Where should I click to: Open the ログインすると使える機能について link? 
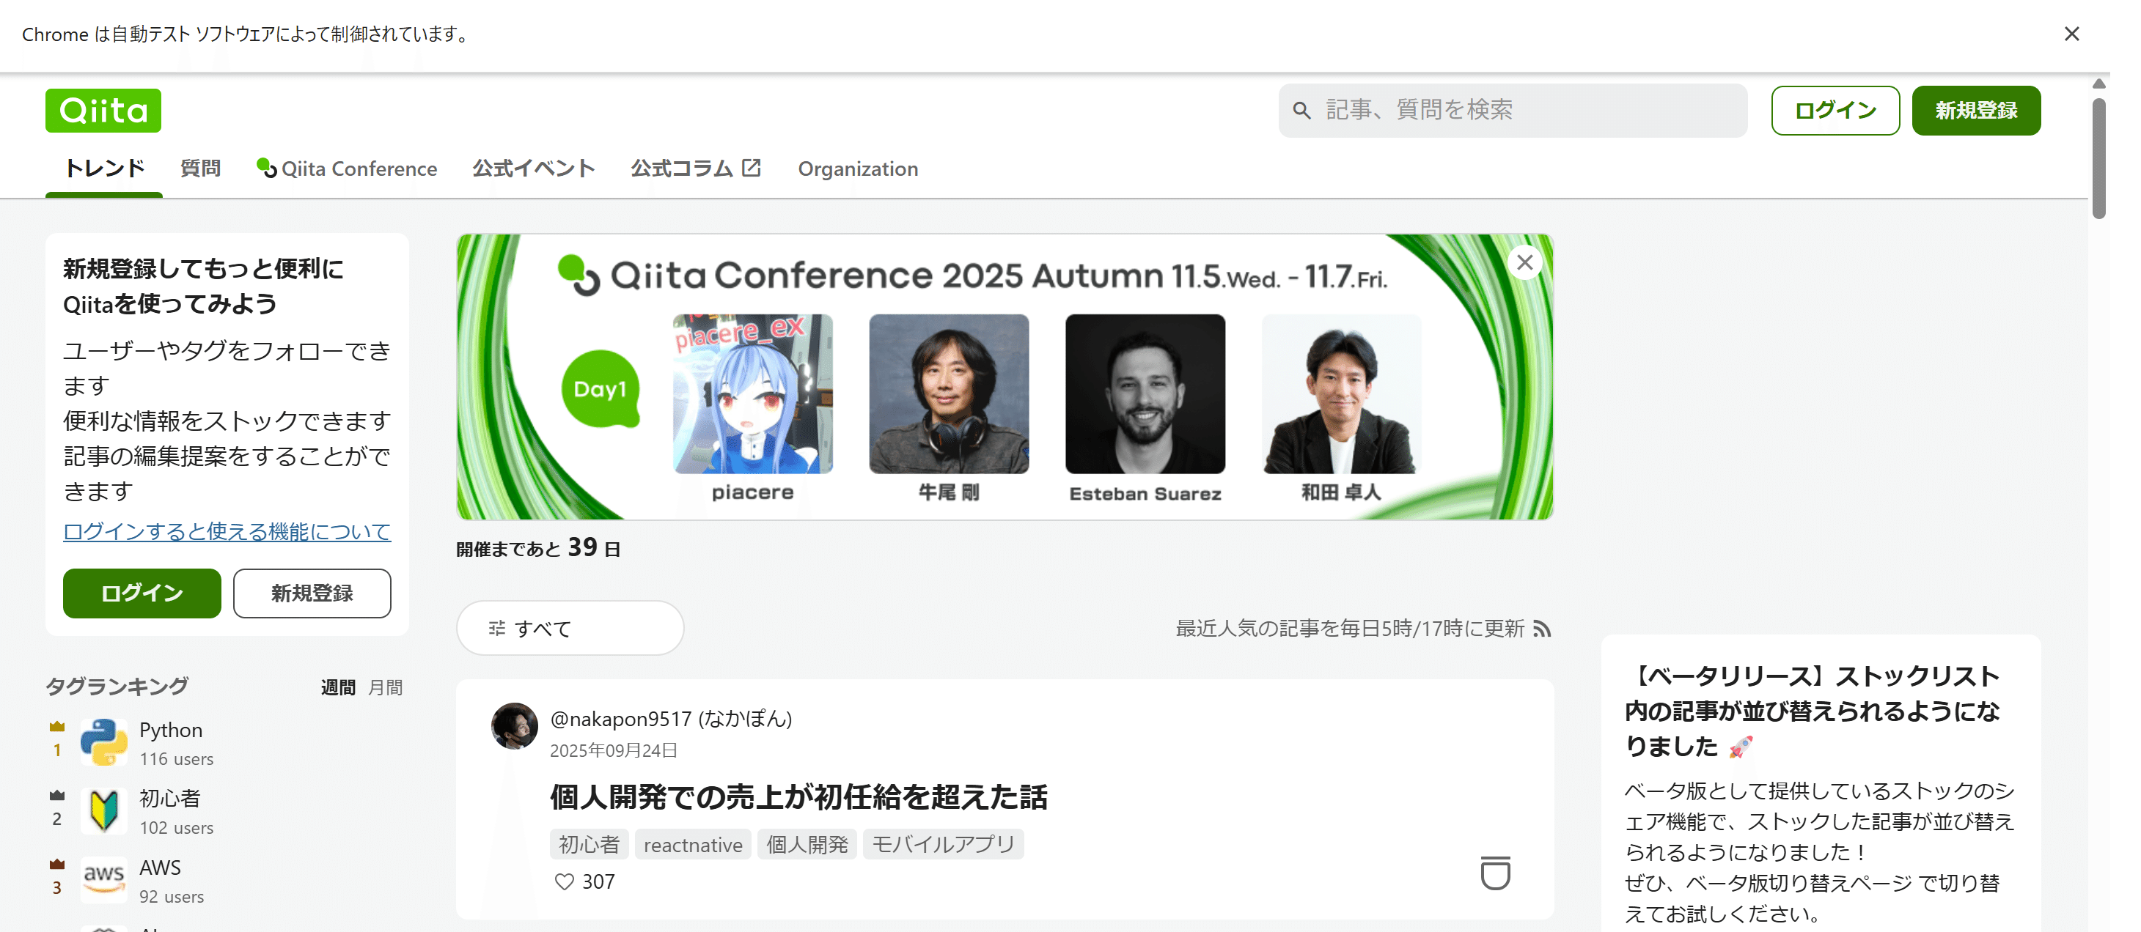tap(227, 532)
